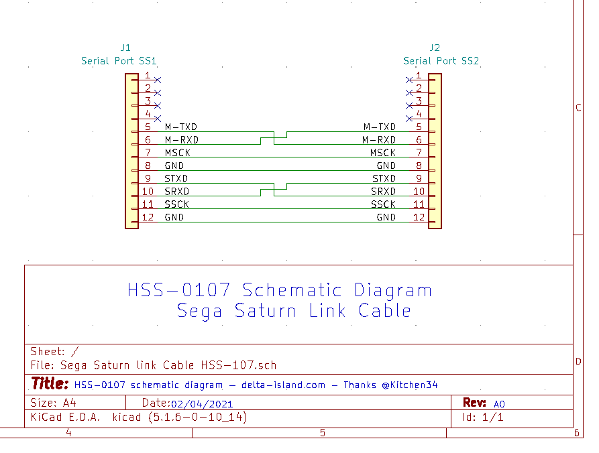Click pin number 7 on J2
The height and width of the screenshot is (453, 599).
click(419, 153)
